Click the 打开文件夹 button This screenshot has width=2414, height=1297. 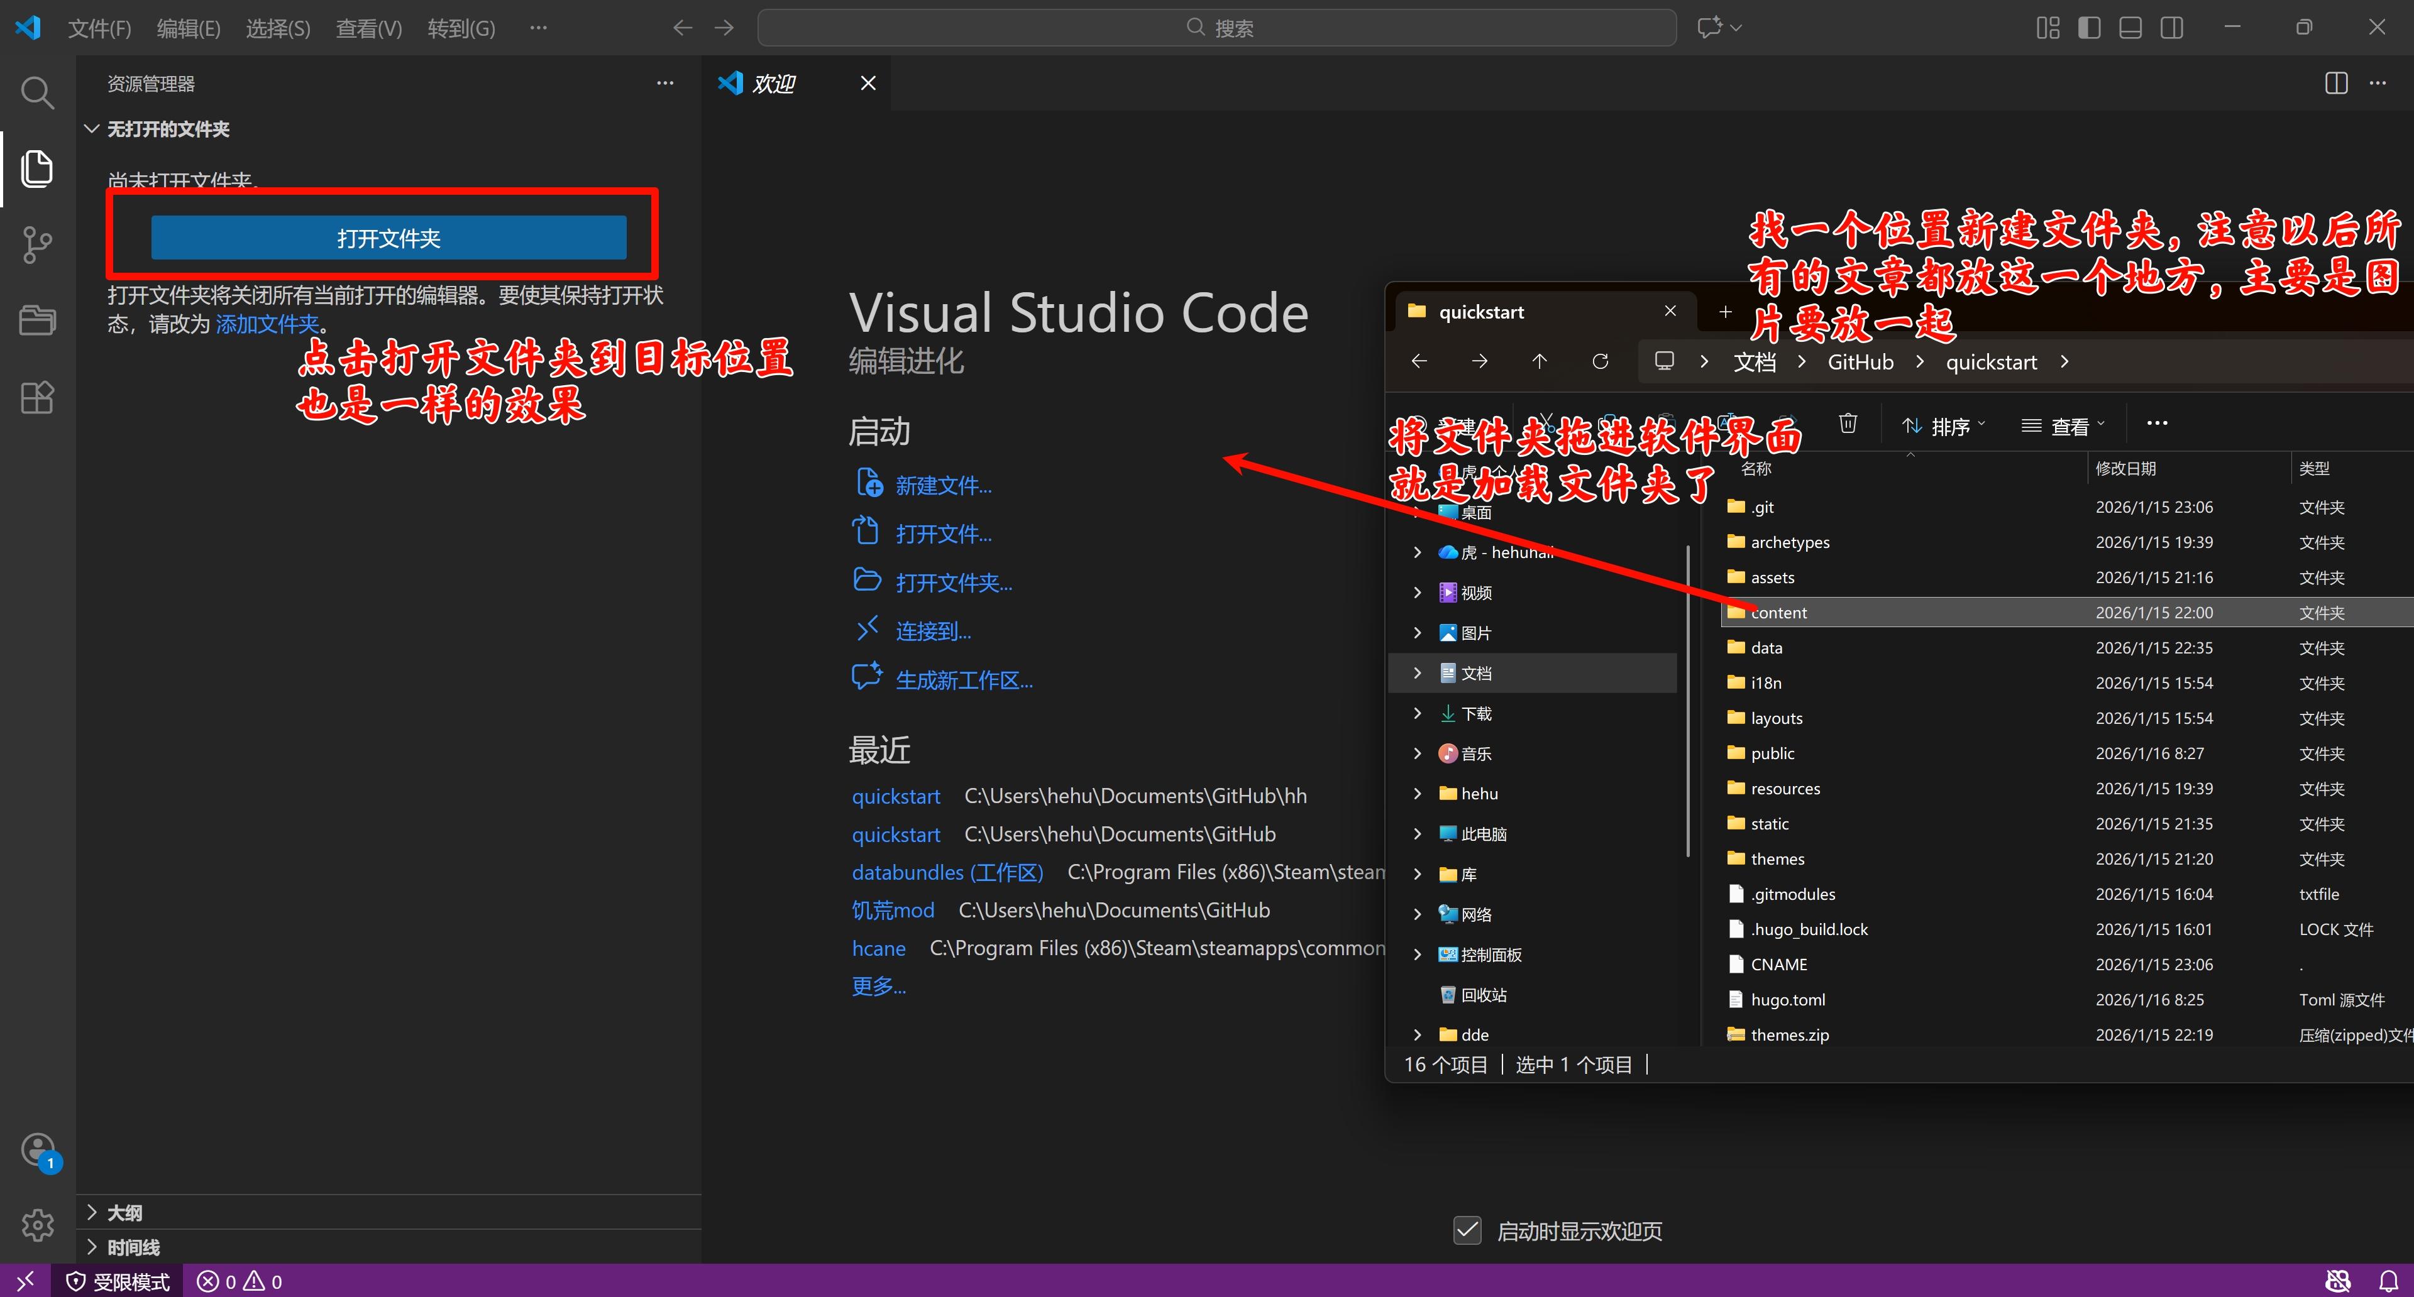coord(388,237)
